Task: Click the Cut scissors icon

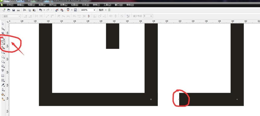Action: point(25,10)
